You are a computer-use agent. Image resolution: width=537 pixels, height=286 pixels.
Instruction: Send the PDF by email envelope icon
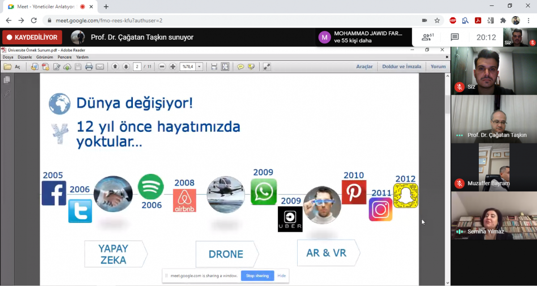click(x=99, y=67)
